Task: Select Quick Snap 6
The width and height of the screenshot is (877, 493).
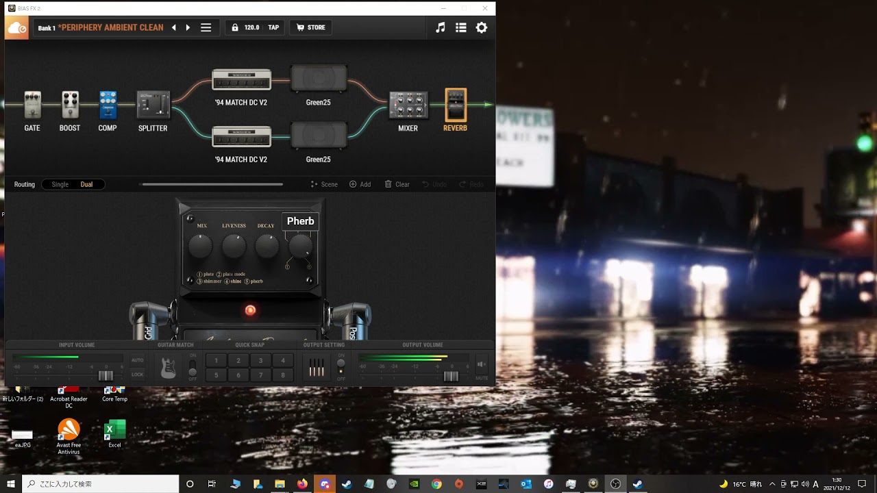Action: point(238,375)
